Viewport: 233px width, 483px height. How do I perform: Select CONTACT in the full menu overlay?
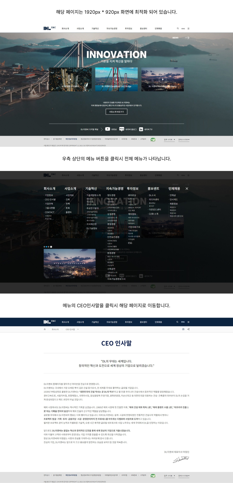50,212
